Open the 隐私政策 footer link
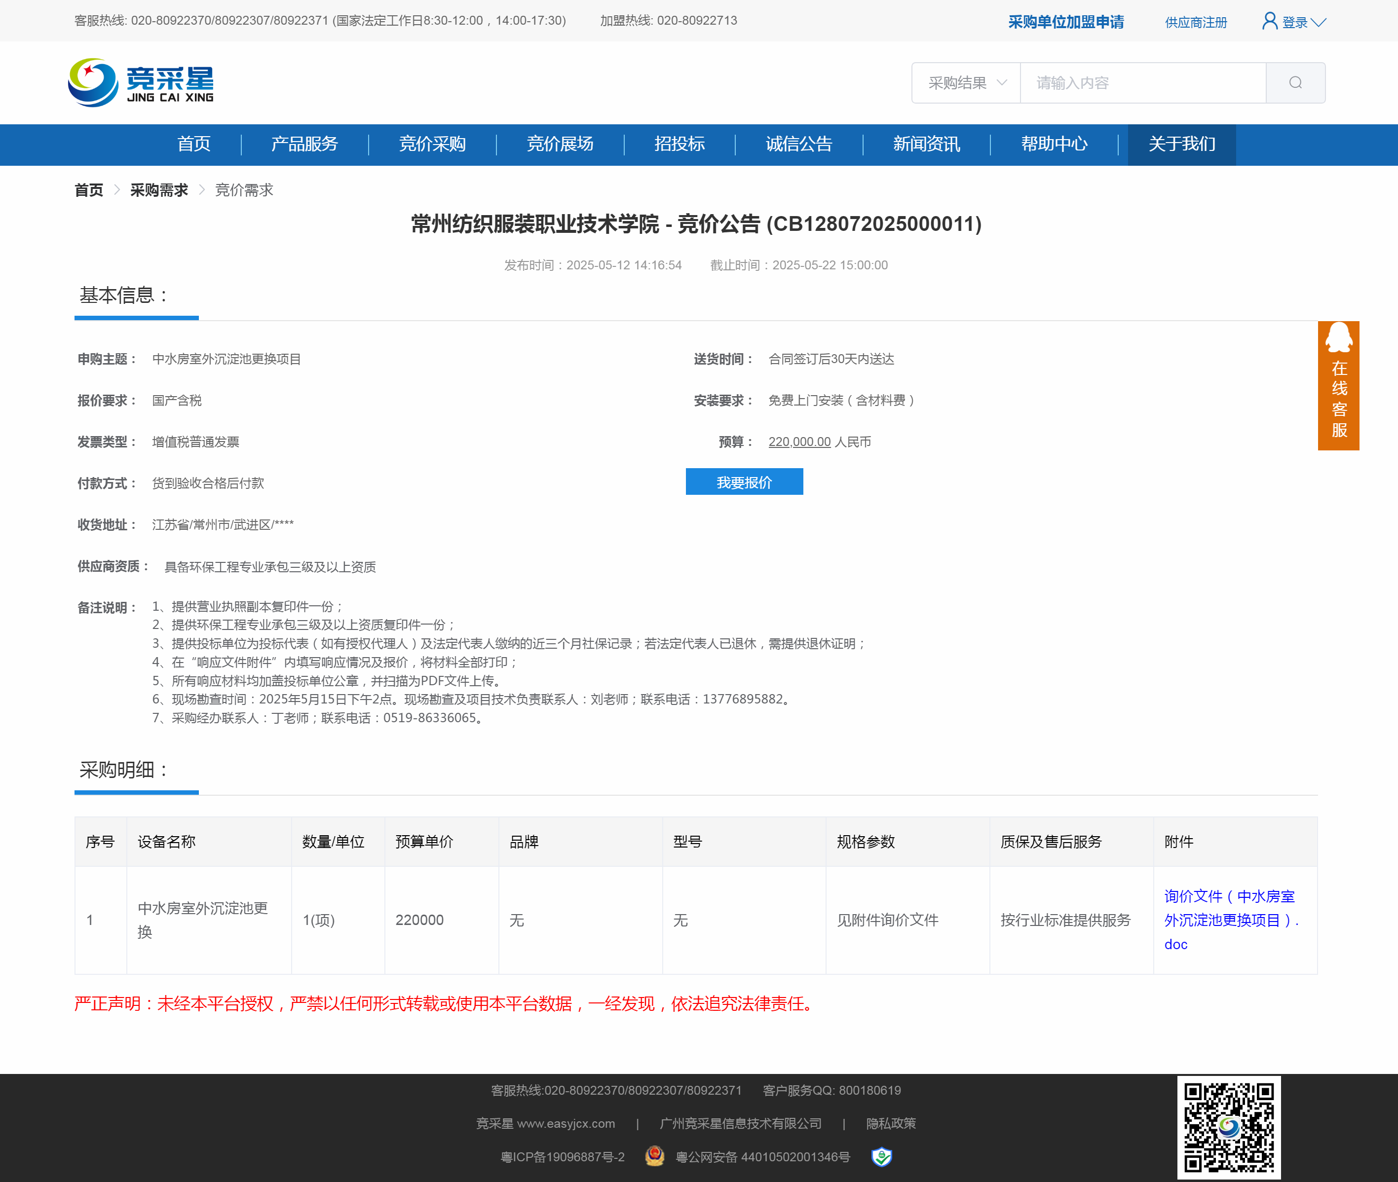This screenshot has width=1398, height=1182. [890, 1123]
